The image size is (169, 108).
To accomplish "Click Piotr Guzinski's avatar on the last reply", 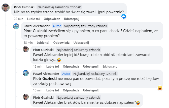I will 26,97.
